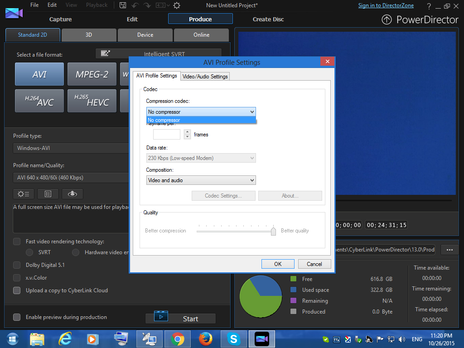Screen dimensions: 464x348
Task: Click OK in AVI Profile Settings
Action: (x=278, y=264)
